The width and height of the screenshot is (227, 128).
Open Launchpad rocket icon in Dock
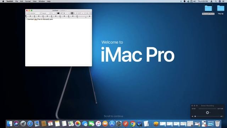(x=23, y=124)
